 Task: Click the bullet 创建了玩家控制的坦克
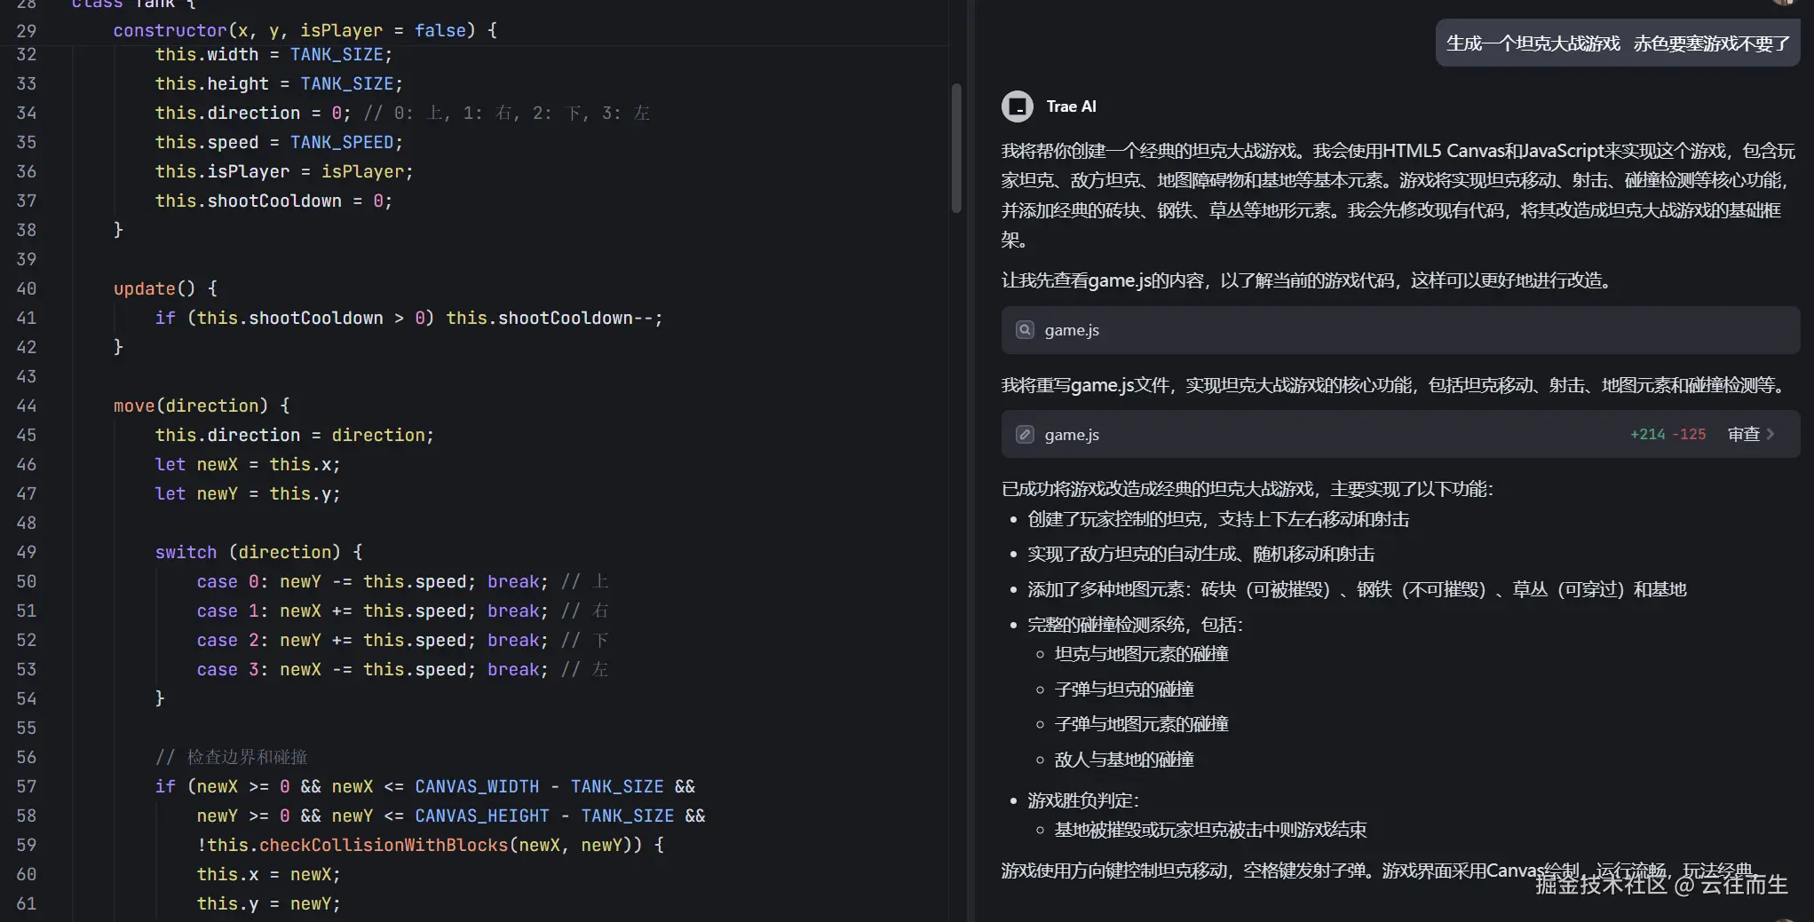pyautogui.click(x=1218, y=519)
